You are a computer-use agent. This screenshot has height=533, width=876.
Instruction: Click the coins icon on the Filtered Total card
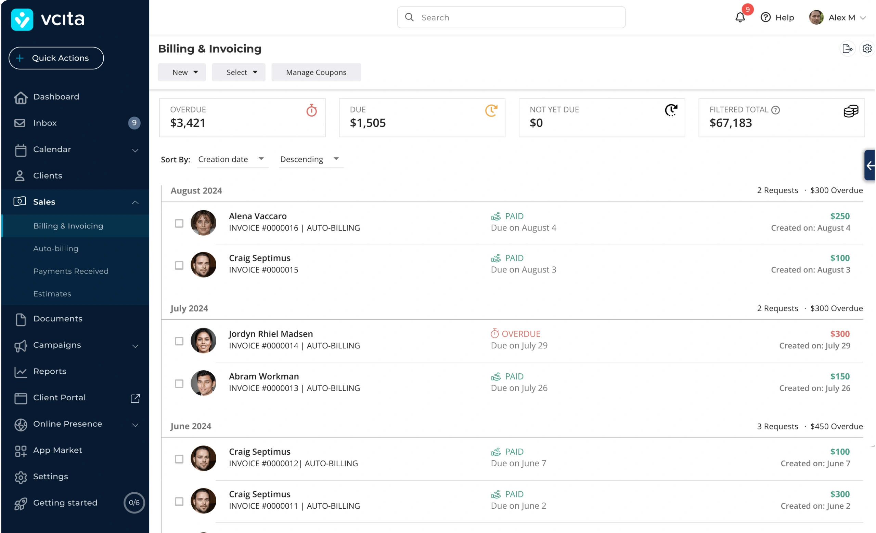click(851, 111)
